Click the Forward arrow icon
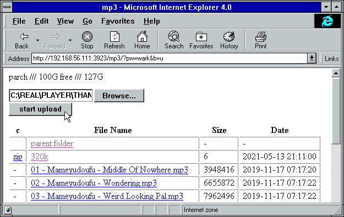 [x=56, y=37]
